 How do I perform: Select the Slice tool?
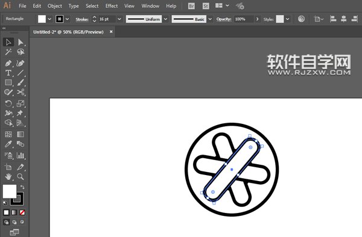point(21,167)
